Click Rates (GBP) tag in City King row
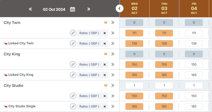This screenshot has width=212, height=112. point(89,65)
